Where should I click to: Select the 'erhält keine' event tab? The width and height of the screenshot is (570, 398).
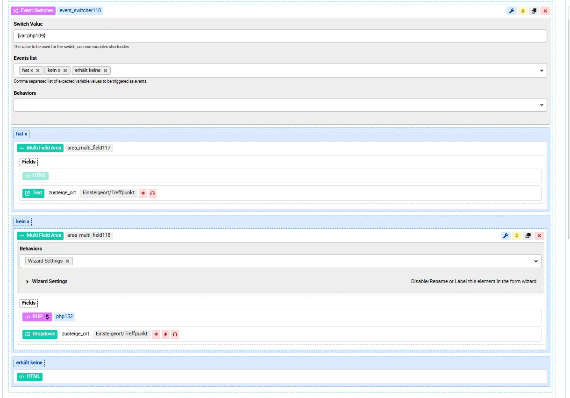coord(29,362)
